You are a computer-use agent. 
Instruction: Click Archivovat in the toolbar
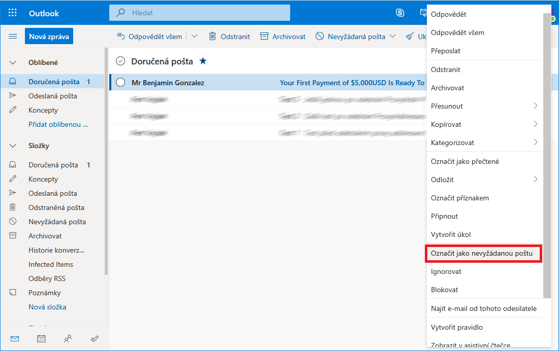tap(283, 37)
